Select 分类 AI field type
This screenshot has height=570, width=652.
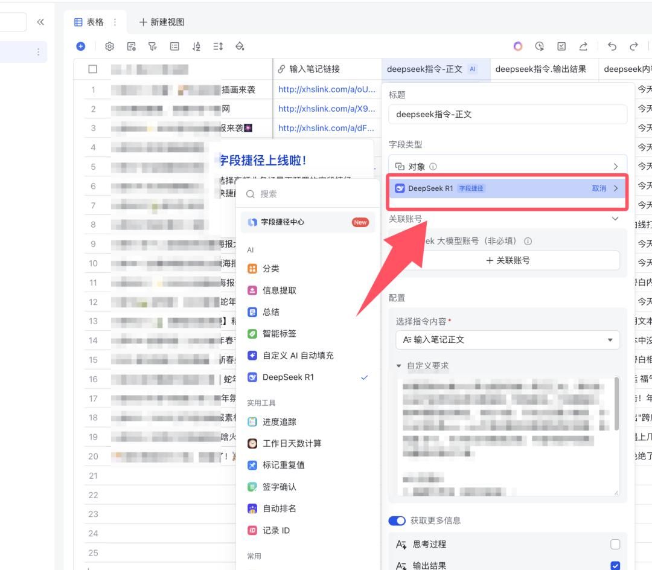tap(308, 269)
